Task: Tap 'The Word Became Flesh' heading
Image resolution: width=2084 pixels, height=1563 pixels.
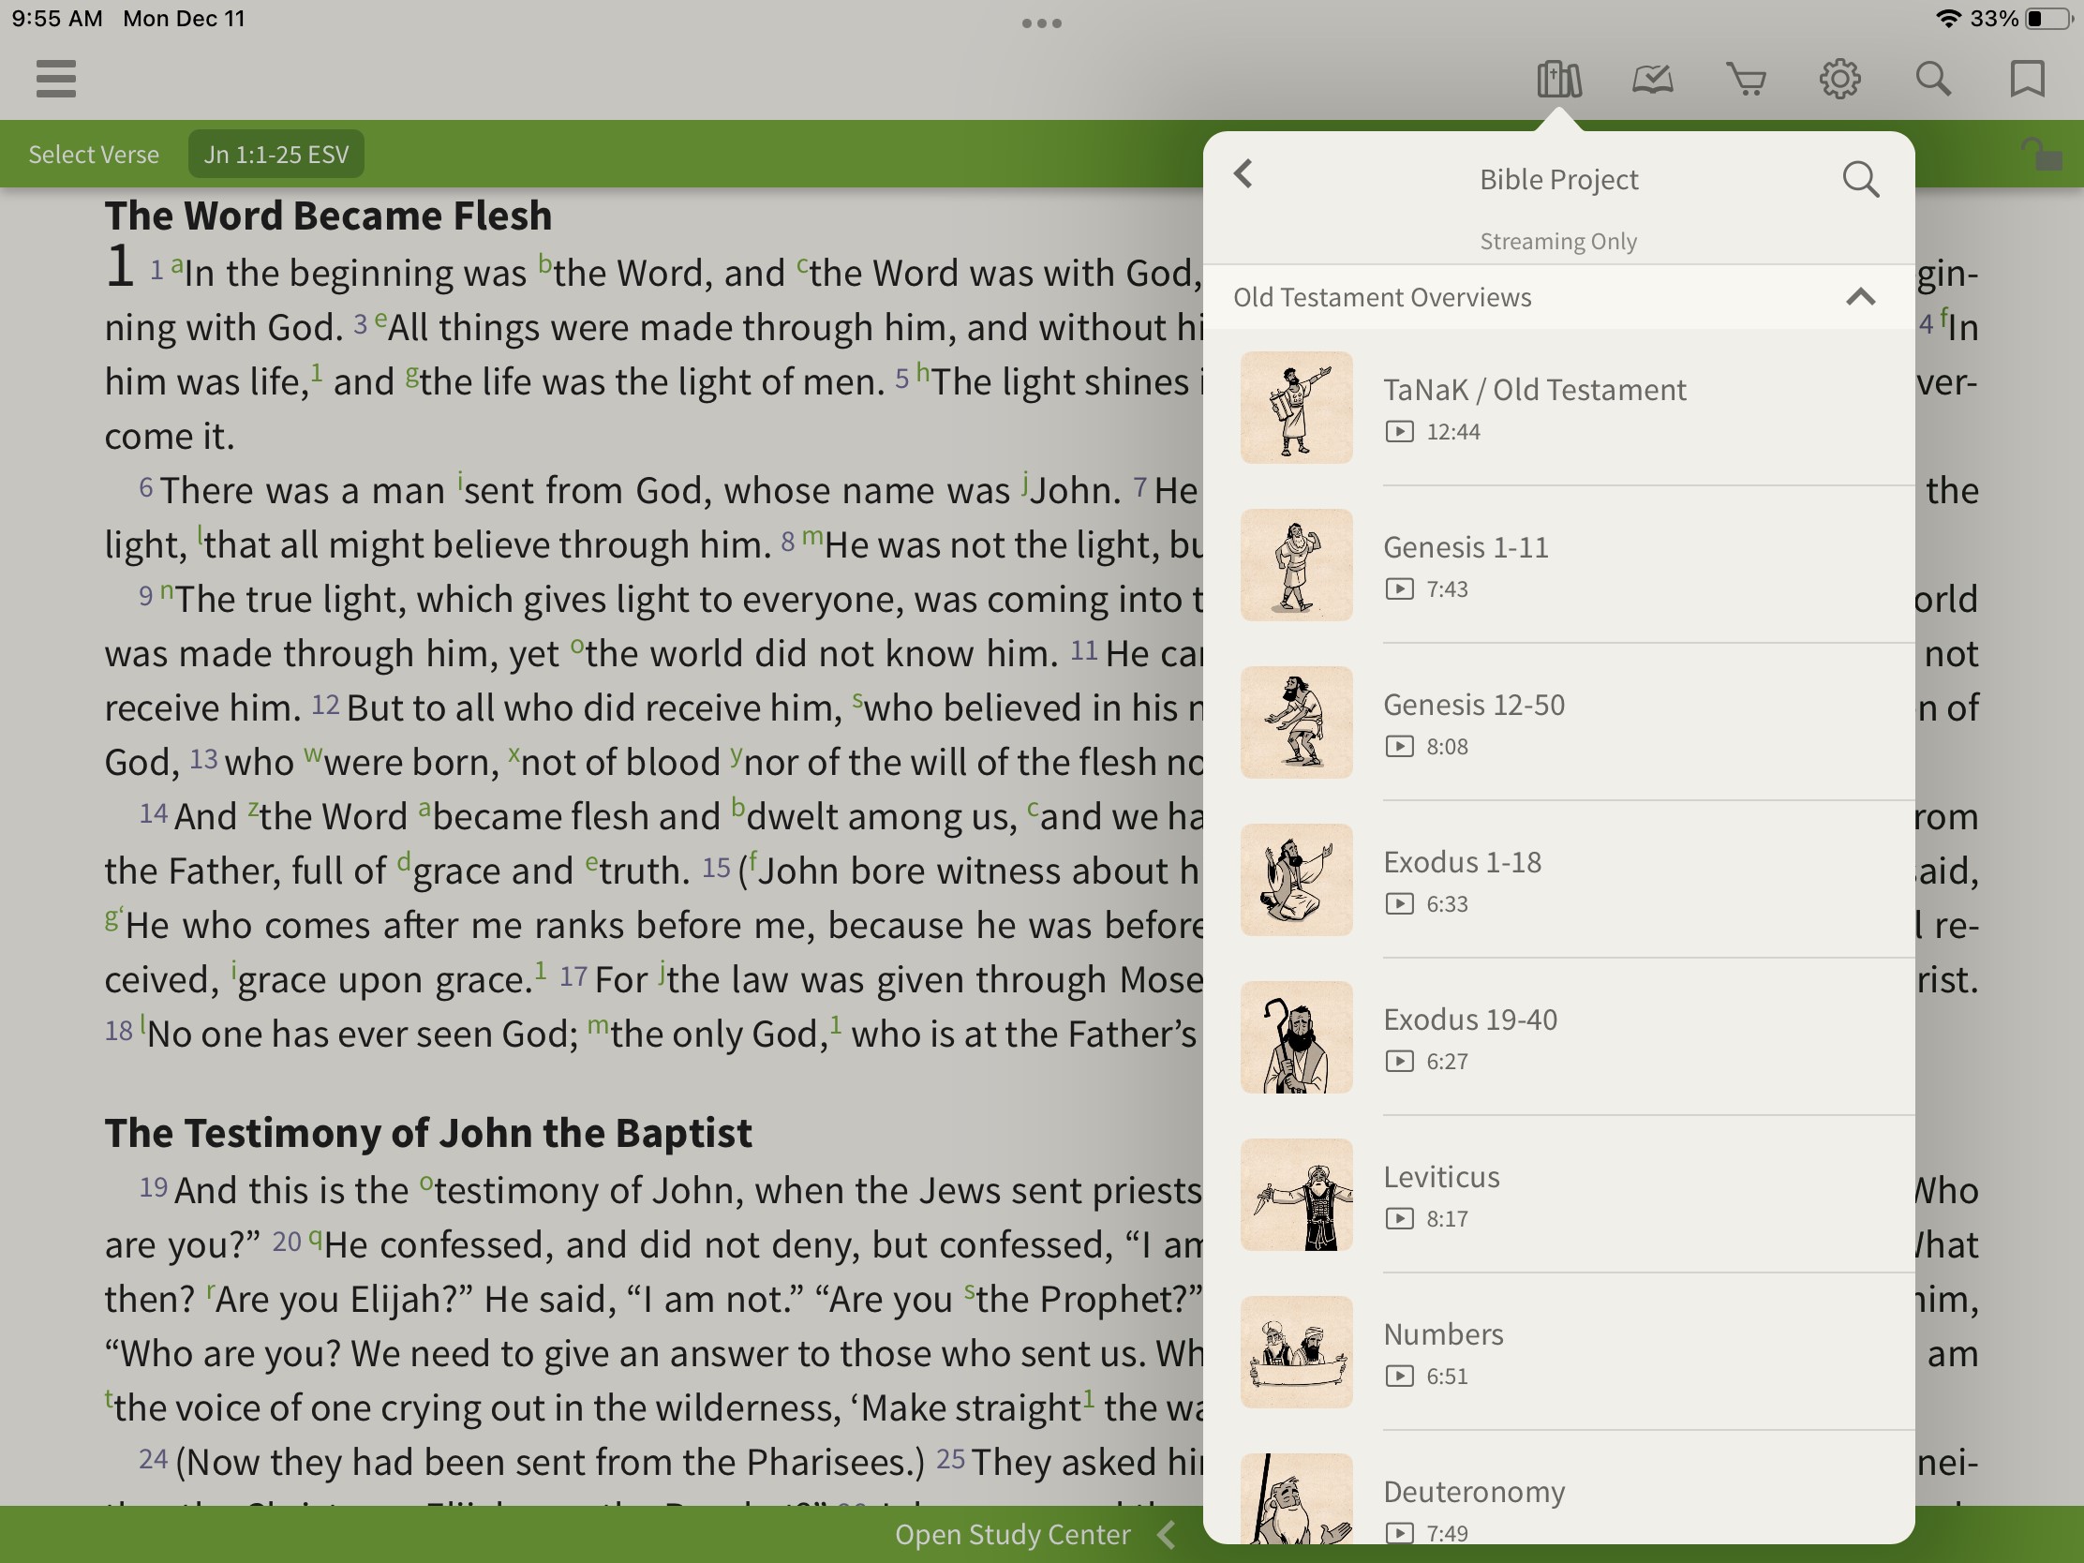Action: (x=328, y=215)
